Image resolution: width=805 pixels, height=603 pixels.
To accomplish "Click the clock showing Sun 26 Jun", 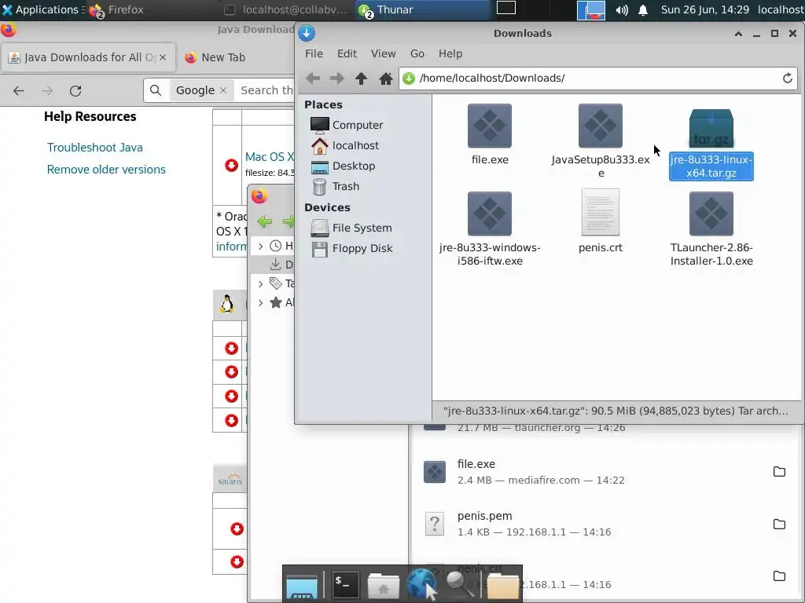I will coord(705,9).
